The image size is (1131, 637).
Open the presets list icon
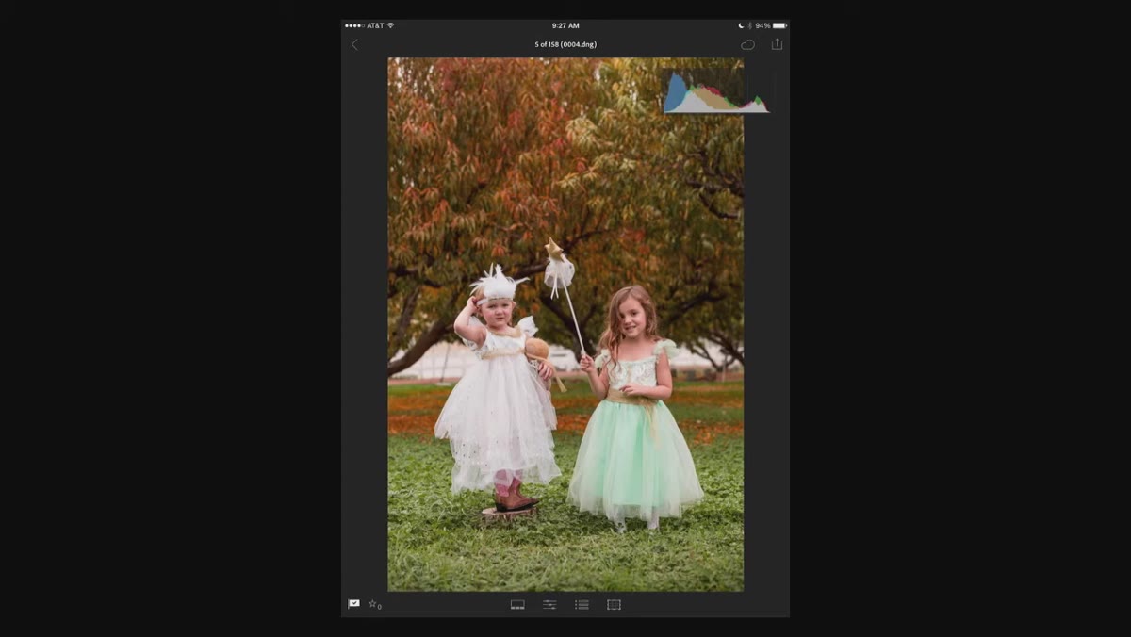(x=582, y=604)
